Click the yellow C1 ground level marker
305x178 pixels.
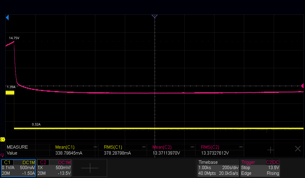click(x=2, y=139)
